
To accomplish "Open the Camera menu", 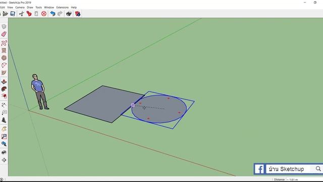I will click(20, 8).
